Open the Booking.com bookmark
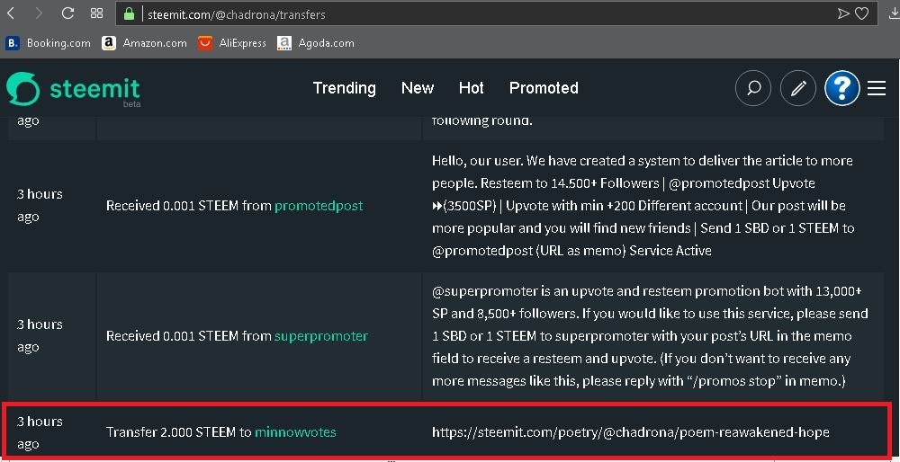Viewport: 900px width, 462px height. [49, 43]
